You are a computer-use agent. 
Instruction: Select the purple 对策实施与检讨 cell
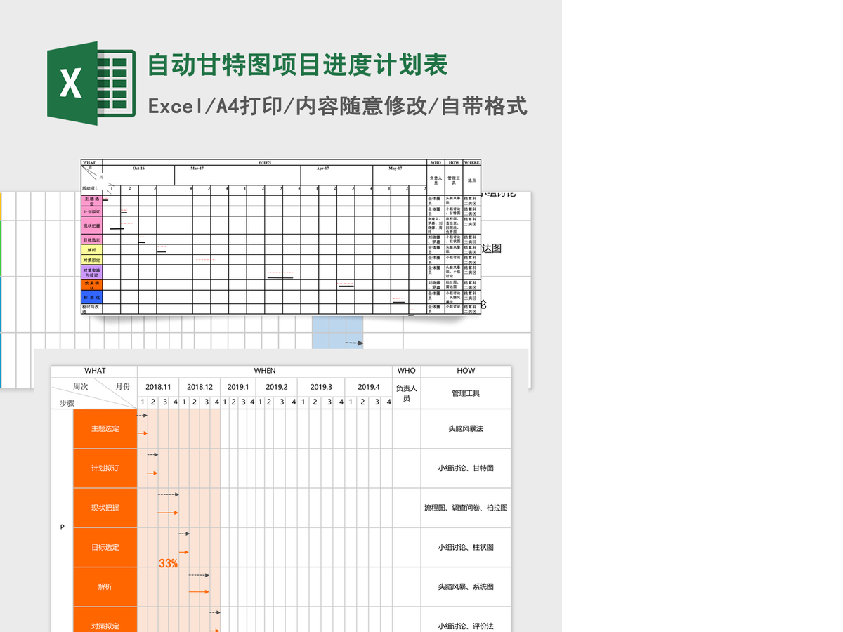point(91,272)
